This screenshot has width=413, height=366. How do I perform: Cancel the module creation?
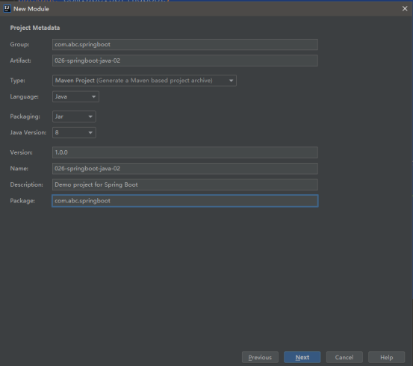(x=344, y=357)
